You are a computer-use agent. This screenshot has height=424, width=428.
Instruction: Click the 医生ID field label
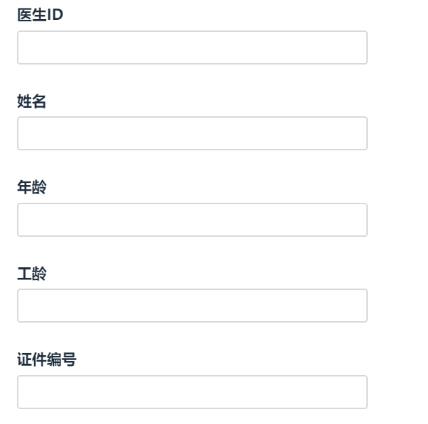pyautogui.click(x=40, y=16)
